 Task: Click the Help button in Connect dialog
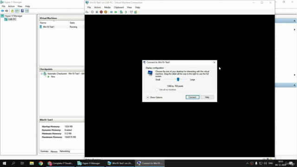[x=207, y=97]
